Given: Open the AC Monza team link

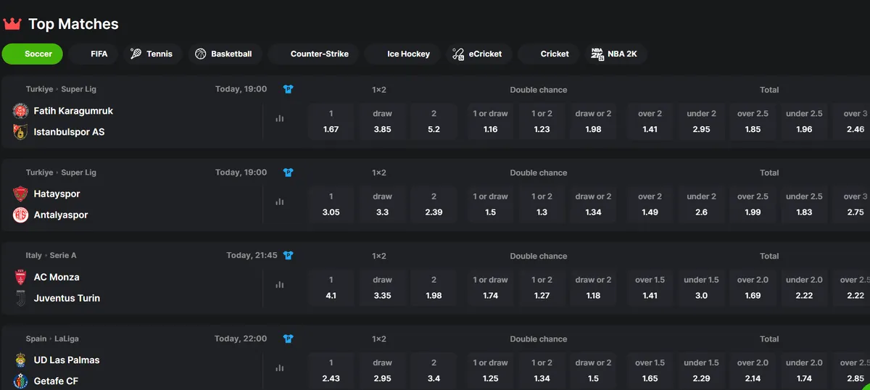Looking at the screenshot, I should pos(57,277).
